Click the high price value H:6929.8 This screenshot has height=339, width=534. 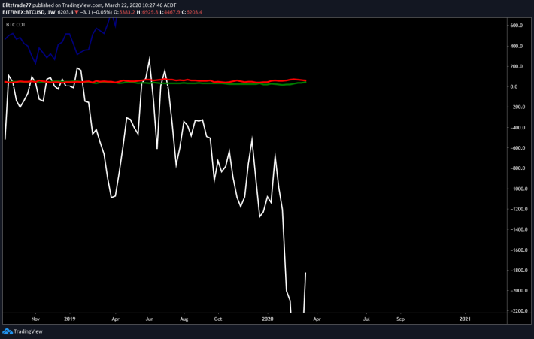(147, 12)
